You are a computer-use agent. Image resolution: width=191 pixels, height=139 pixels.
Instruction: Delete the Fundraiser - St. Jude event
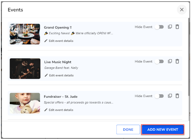[x=177, y=96]
